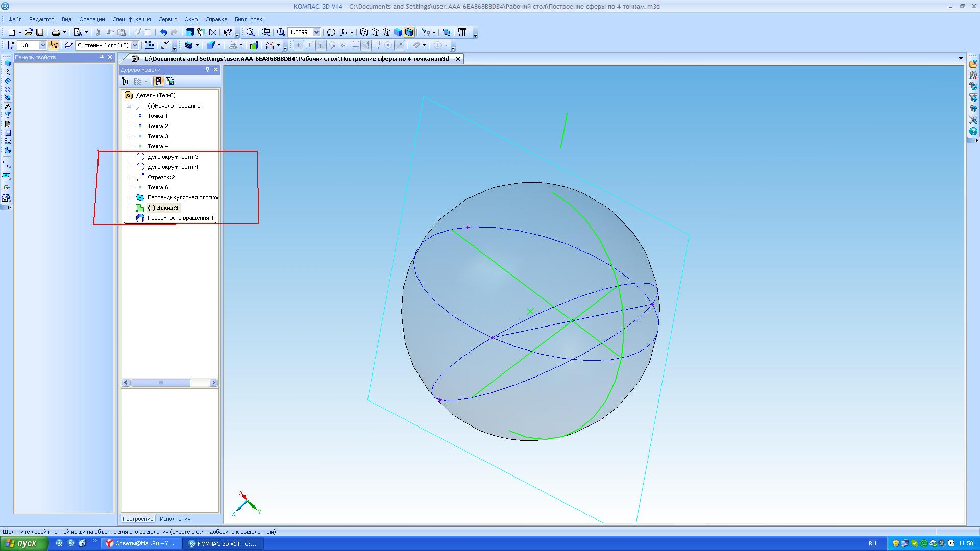Print the document with the printer icon
The image size is (980, 551).
click(56, 32)
